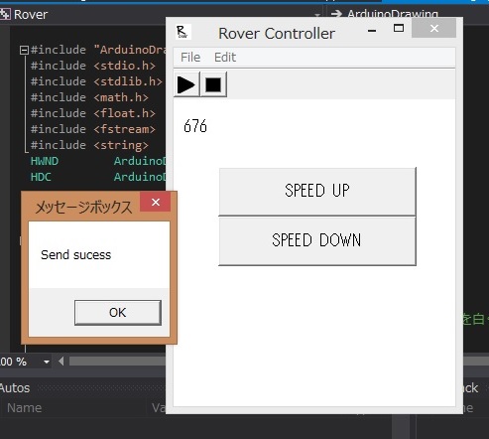The width and height of the screenshot is (489, 439).
Task: Confirm the Send sucess message with OK
Action: 118,313
